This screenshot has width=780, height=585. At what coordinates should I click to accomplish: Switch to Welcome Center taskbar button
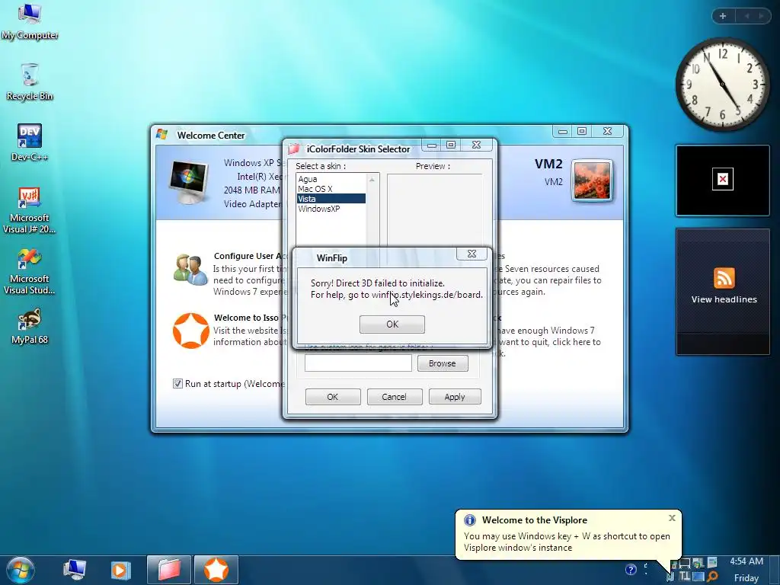coord(216,570)
